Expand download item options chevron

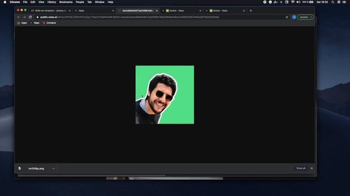(54, 168)
